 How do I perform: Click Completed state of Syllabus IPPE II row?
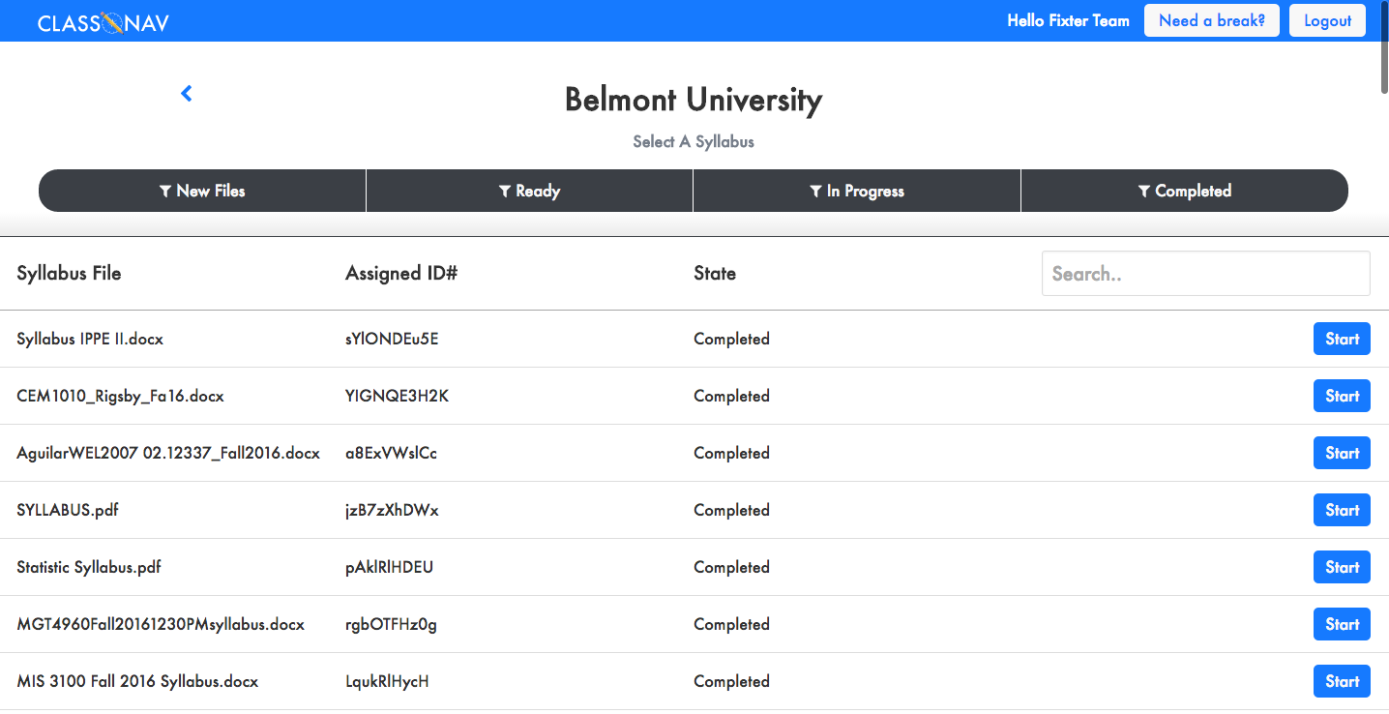[731, 339]
